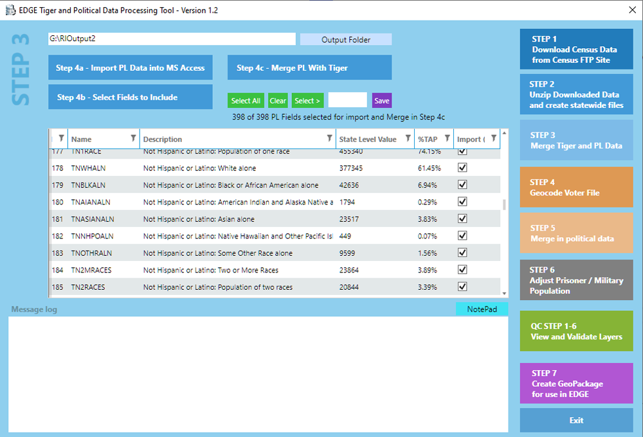The width and height of the screenshot is (643, 437).
Task: Uncheck Import checkbox for TNNHPOALN row
Action: coord(462,236)
